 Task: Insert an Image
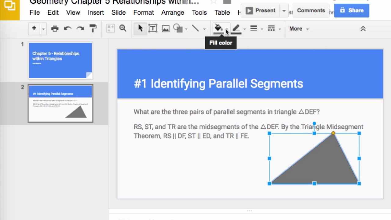(x=166, y=29)
